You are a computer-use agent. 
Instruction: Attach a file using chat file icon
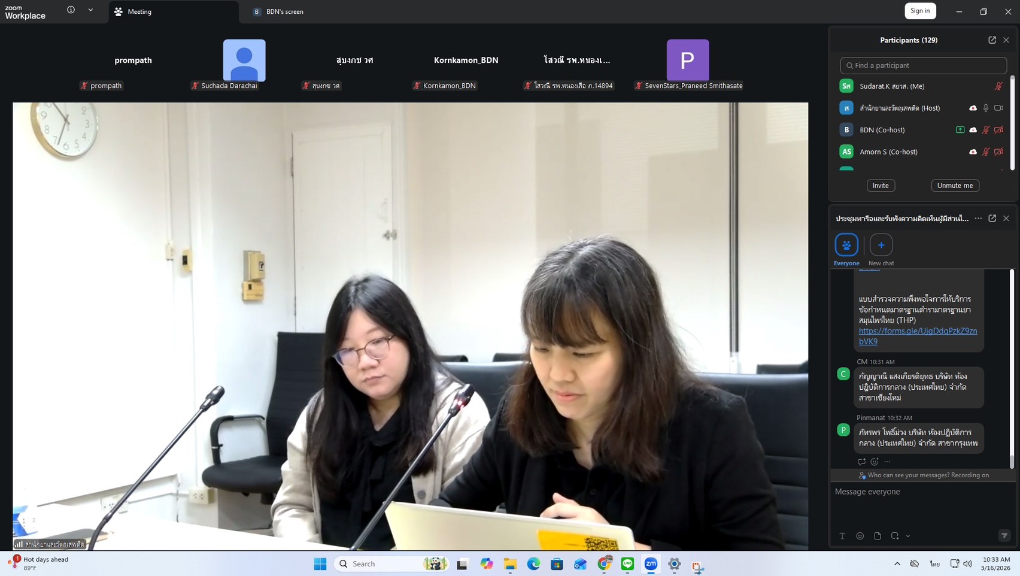click(x=877, y=536)
